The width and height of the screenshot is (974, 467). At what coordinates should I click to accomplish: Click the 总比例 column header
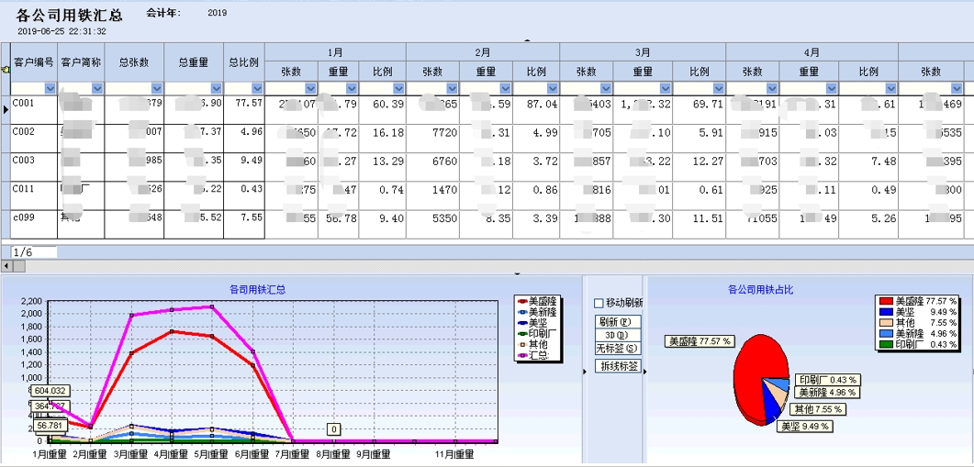tap(244, 62)
